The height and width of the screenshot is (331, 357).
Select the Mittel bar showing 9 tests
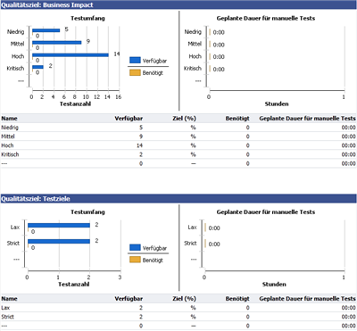(x=57, y=43)
